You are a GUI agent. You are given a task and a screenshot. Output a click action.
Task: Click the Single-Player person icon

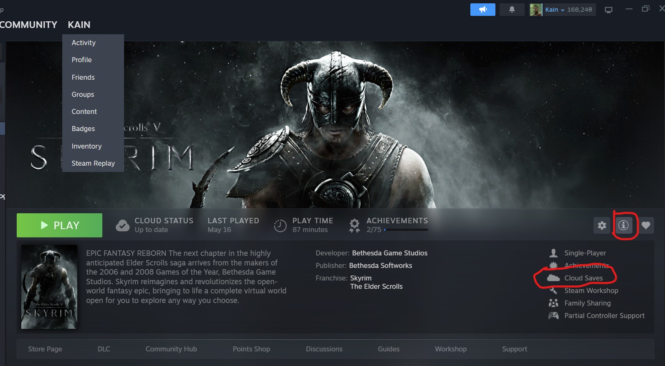(553, 253)
